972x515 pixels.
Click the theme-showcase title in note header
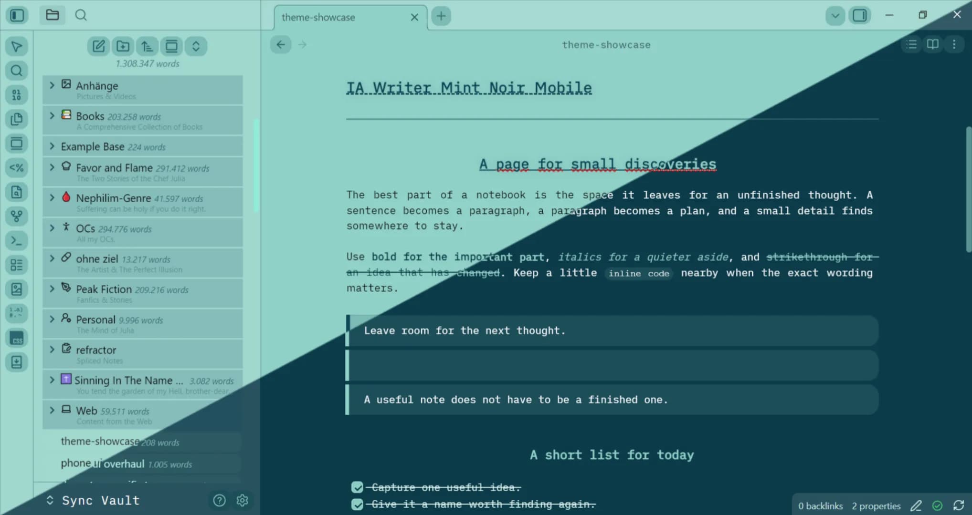coord(606,45)
